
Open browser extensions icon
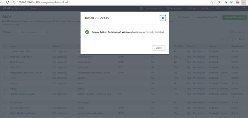point(219,2)
